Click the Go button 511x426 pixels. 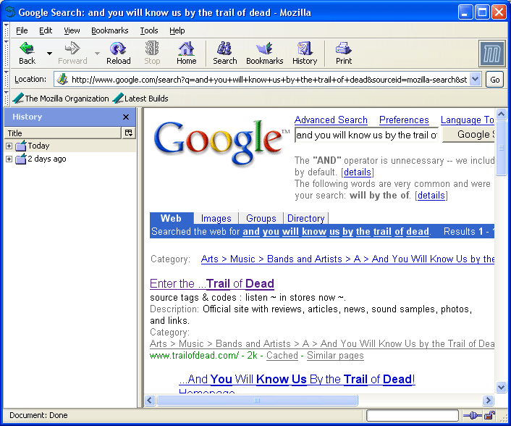point(494,79)
